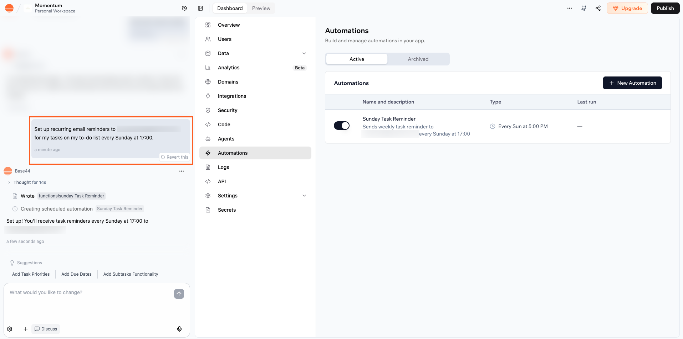Click the chat input field
Viewport: 683px width, 339px height.
tap(89, 292)
